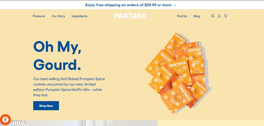Click the topmost PARTAKE Pumpkin Spice box

pyautogui.click(x=175, y=43)
